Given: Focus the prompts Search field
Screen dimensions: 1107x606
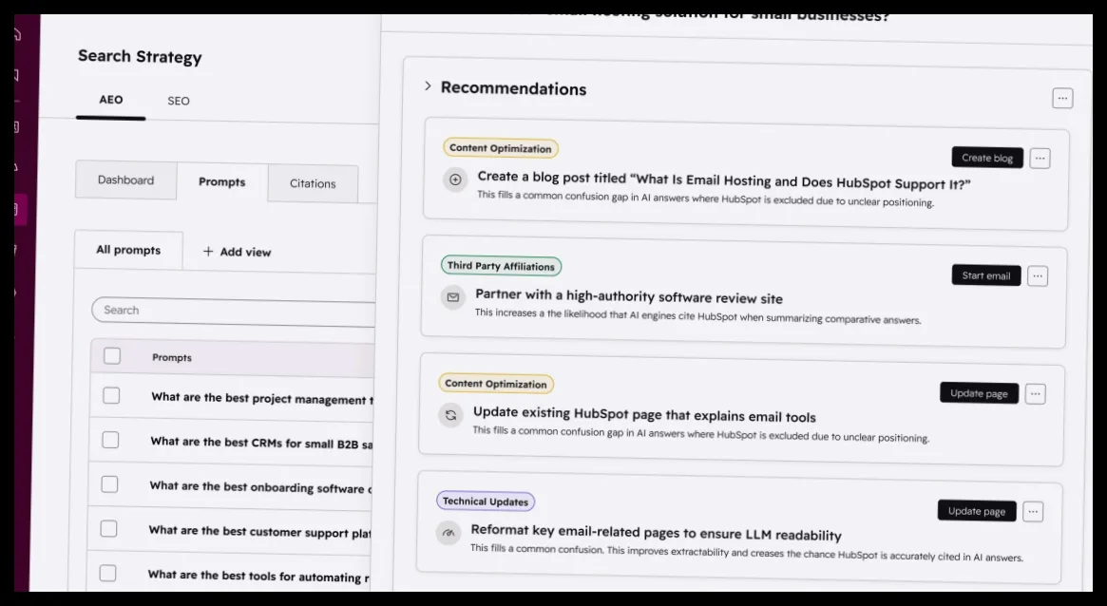Looking at the screenshot, I should (234, 312).
